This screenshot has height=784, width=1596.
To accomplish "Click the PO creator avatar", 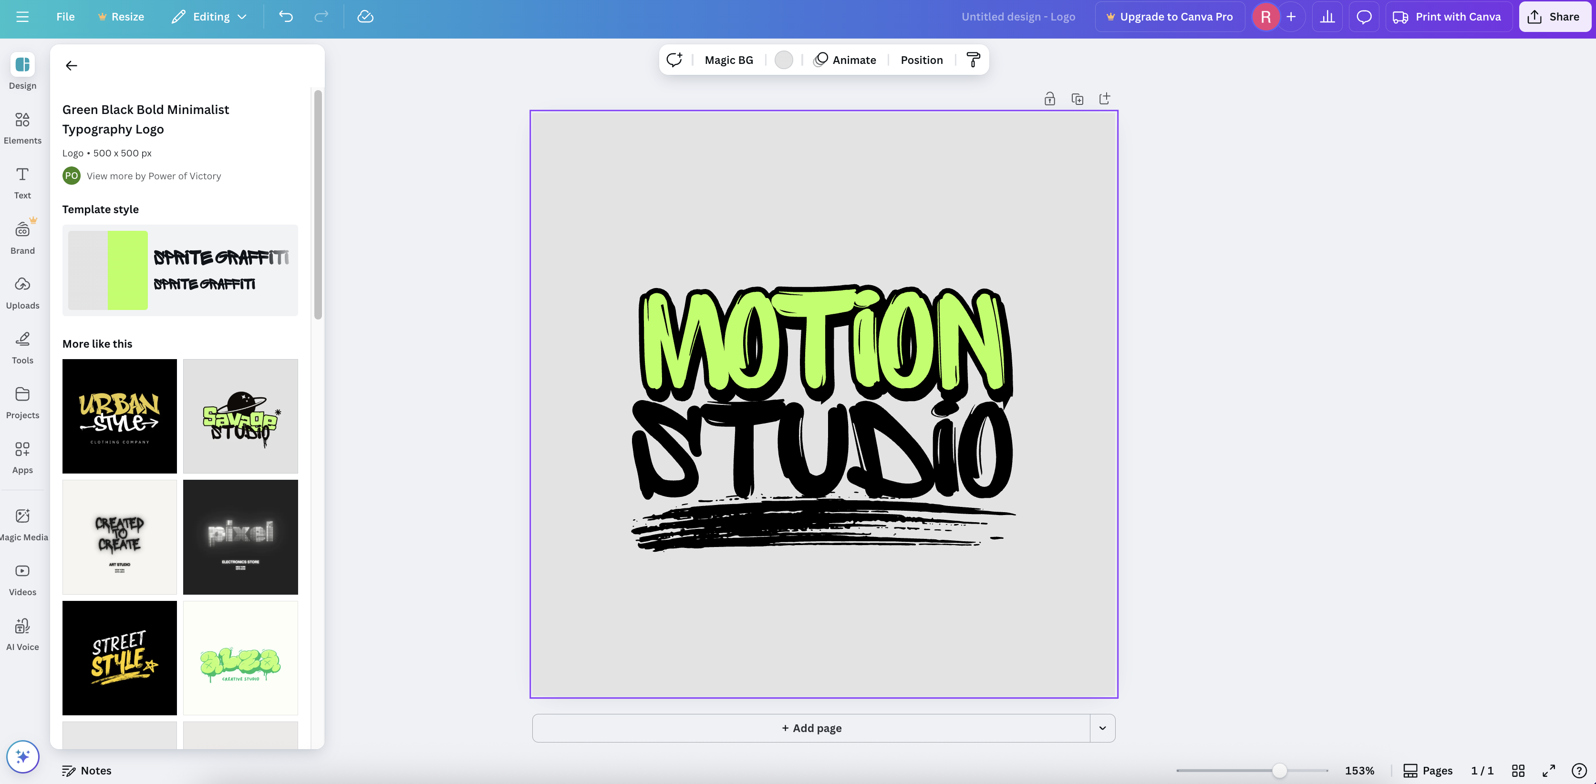I will coord(71,176).
